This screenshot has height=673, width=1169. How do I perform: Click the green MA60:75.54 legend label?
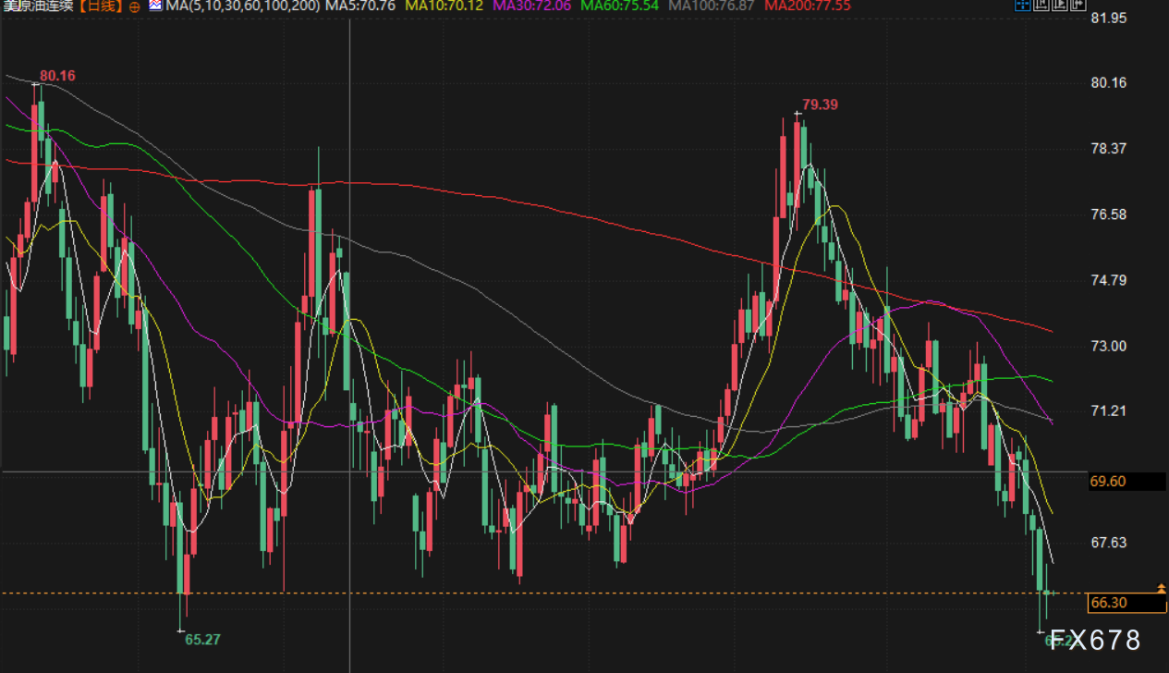620,7
